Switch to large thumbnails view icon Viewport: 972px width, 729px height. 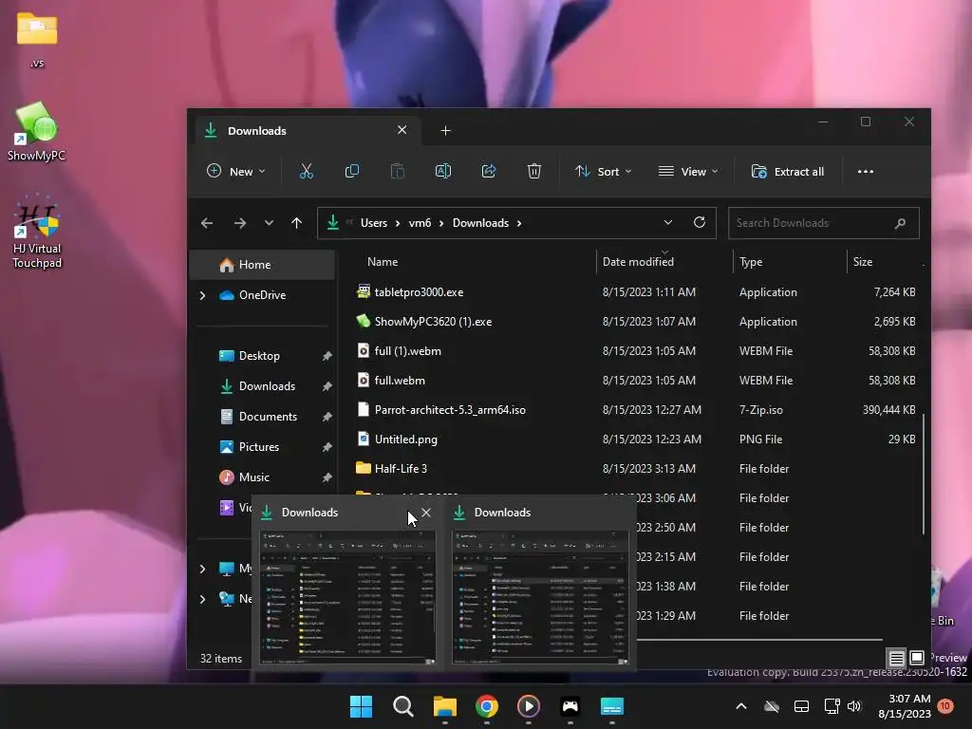pyautogui.click(x=916, y=658)
